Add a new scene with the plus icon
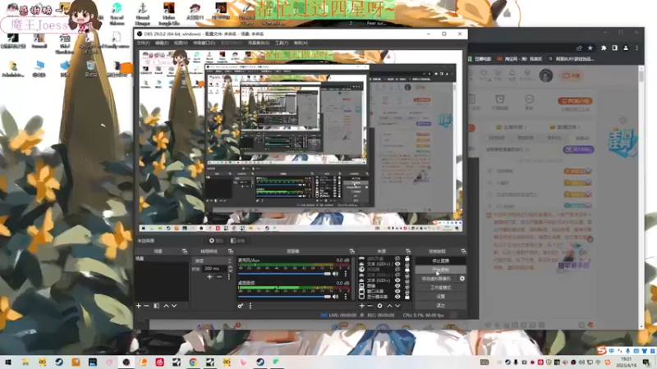657x369 pixels. 139,306
